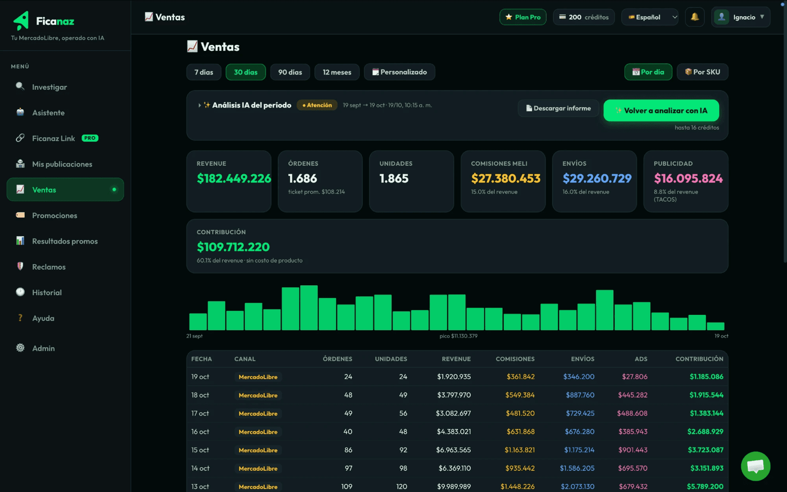
Task: Select the 7 días period
Action: pyautogui.click(x=204, y=72)
